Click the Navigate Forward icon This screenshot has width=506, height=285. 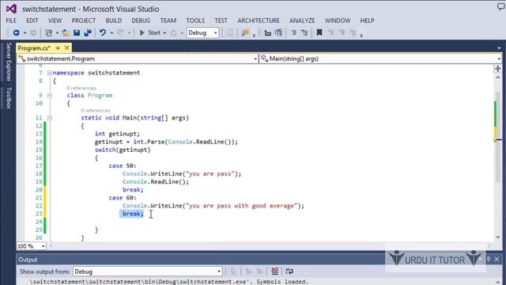[x=33, y=32]
